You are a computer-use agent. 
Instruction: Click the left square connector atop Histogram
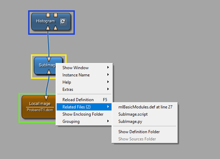coord(48,15)
